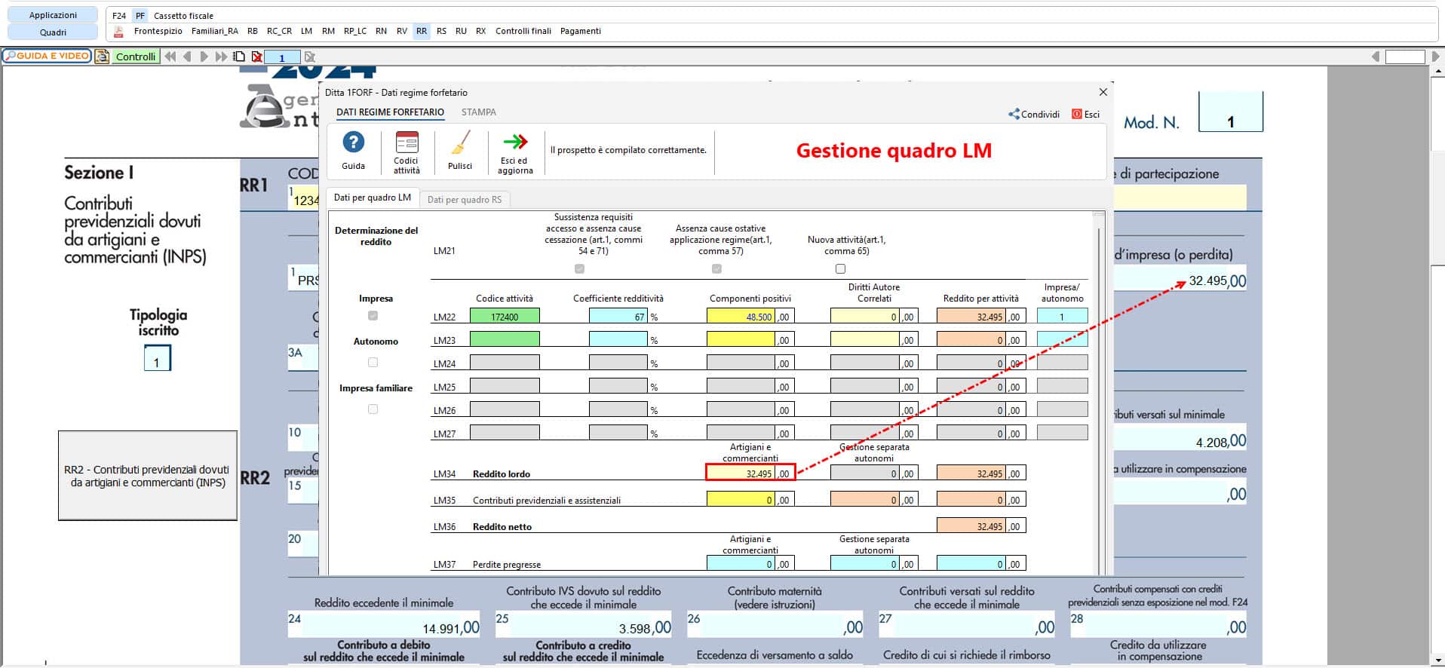
Task: Close the Dati regime forfetario dialog
Action: click(x=1103, y=92)
